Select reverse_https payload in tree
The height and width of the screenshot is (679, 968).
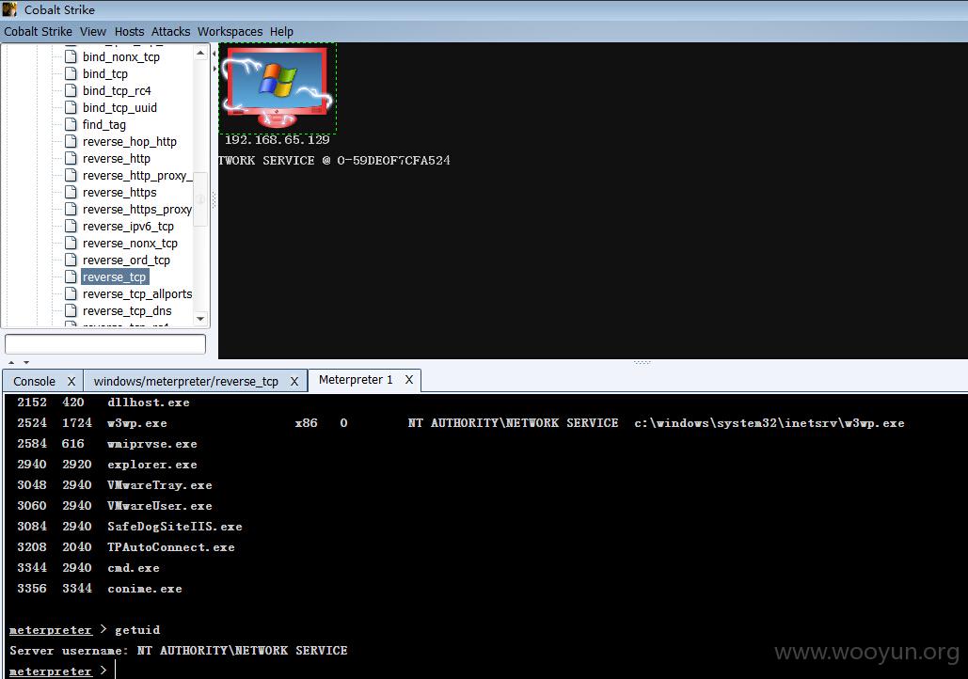pyautogui.click(x=119, y=193)
